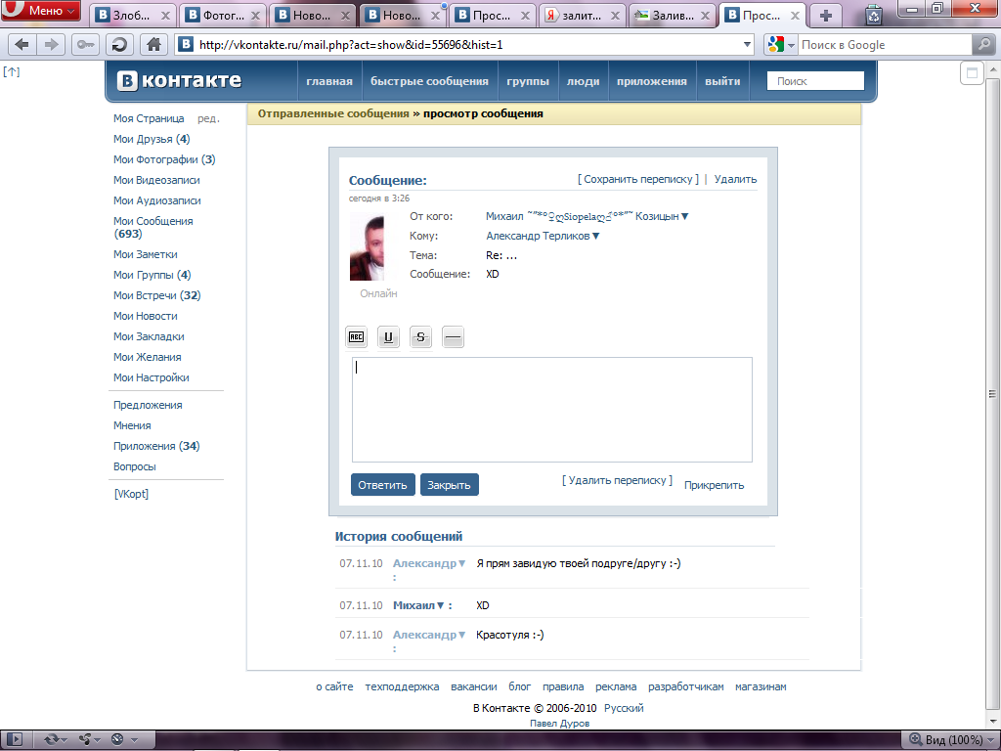This screenshot has height=751, width=1001.
Task: Click the sender's profile photo thumbnail
Action: (368, 247)
